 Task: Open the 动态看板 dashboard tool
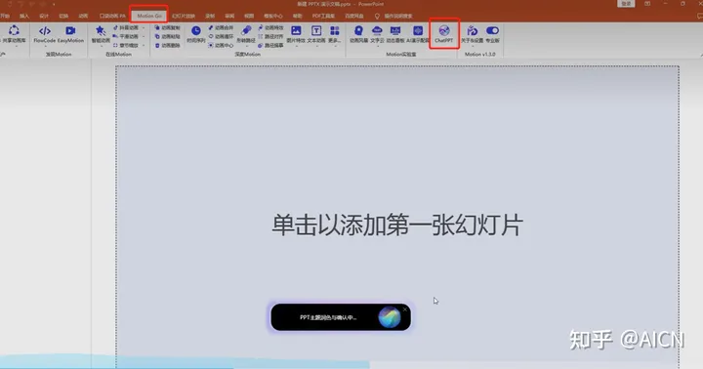pyautogui.click(x=395, y=34)
